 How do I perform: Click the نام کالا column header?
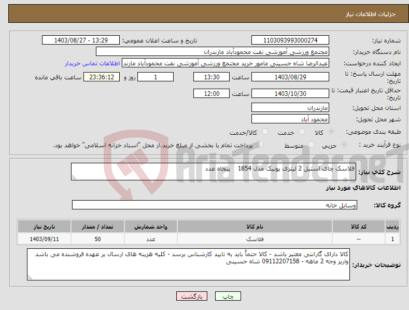coord(255,227)
